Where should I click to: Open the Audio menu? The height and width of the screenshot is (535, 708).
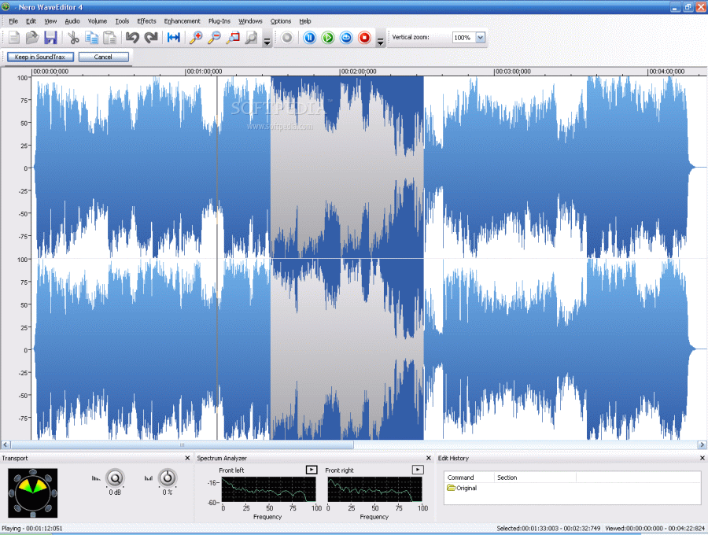point(72,21)
